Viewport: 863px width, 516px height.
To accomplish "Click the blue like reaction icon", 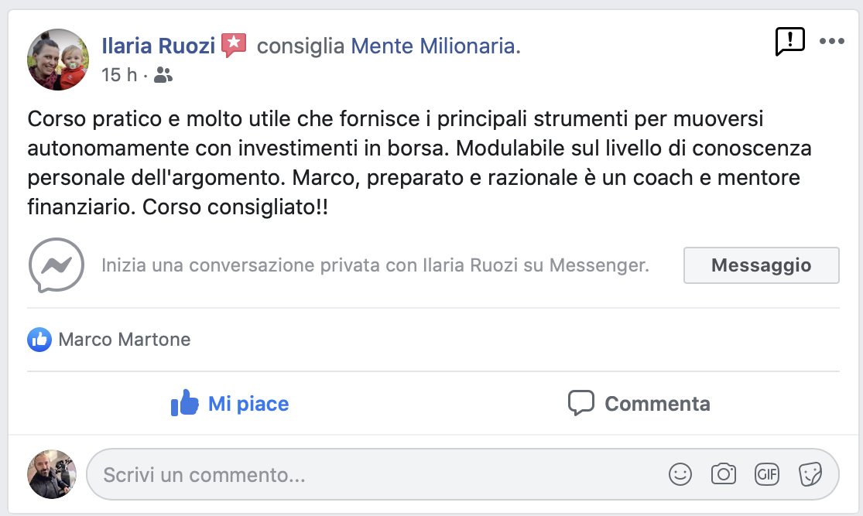I will [39, 339].
